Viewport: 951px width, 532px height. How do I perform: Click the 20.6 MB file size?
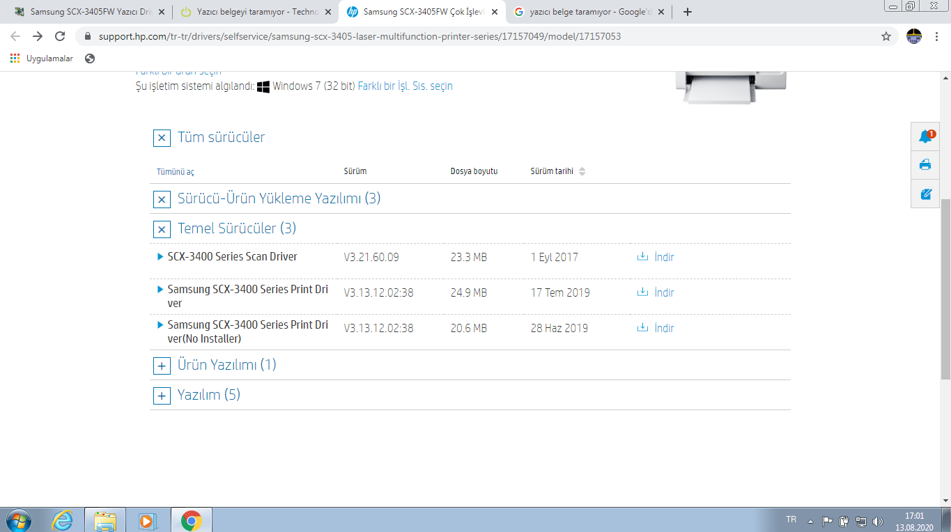[469, 328]
